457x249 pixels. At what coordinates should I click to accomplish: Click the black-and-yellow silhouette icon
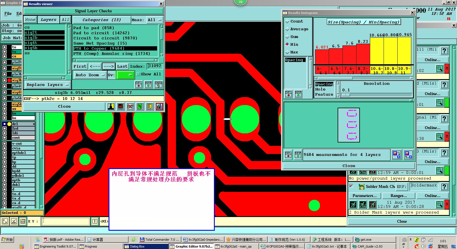111,107
